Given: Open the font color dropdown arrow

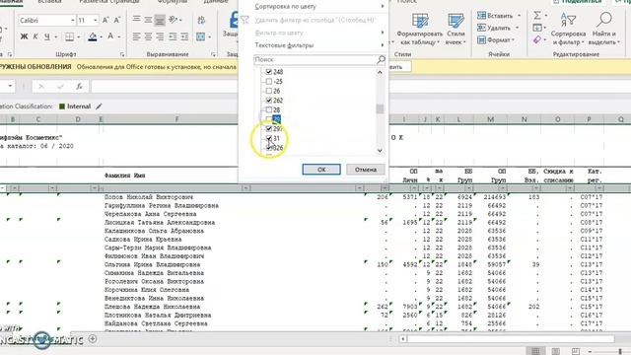Looking at the screenshot, I should pos(119,37).
